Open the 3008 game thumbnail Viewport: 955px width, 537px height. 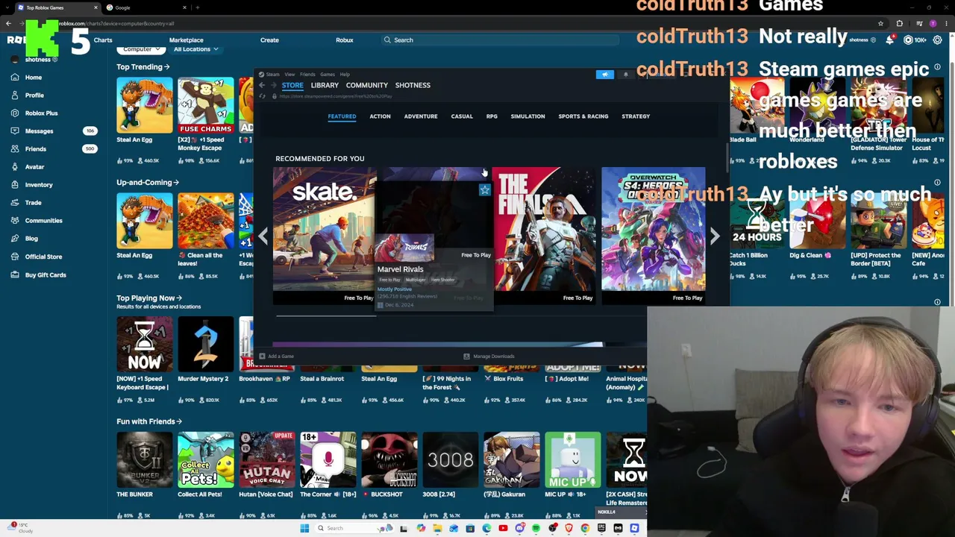point(451,459)
